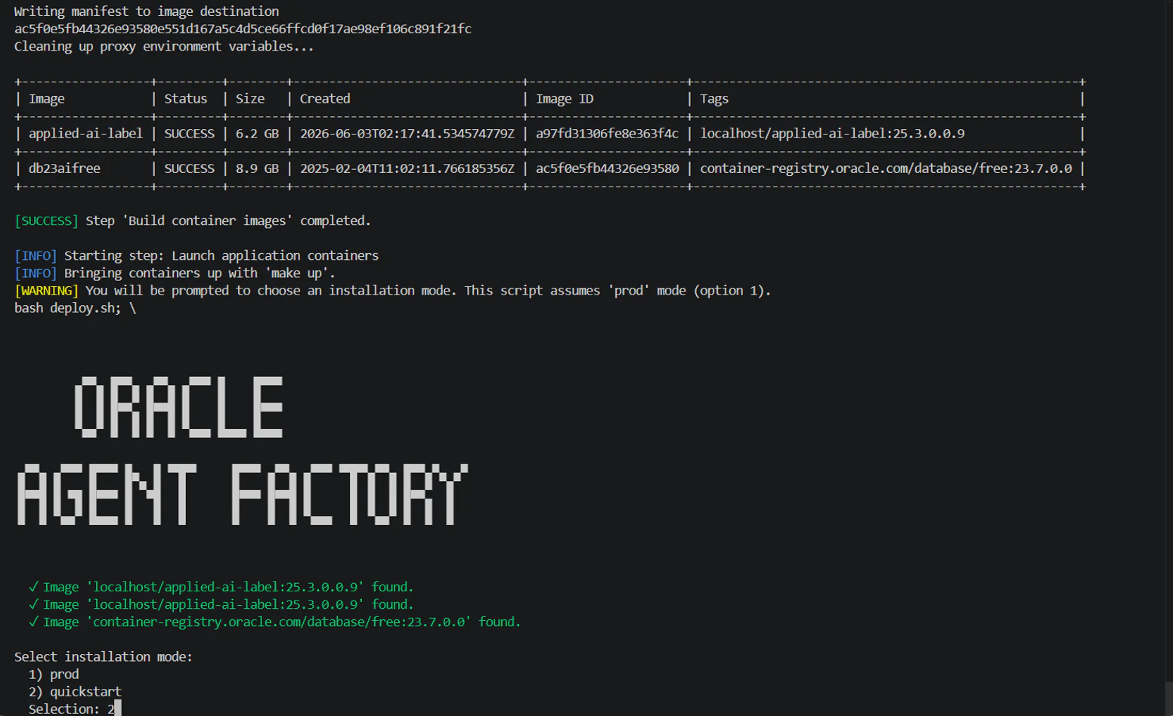Screen dimensions: 1173x716
Task: Click the SUCCESS status in the db23aifree row
Action: (x=189, y=168)
